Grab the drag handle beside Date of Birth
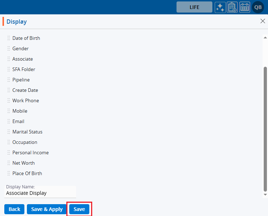Viewport: 268px width, 216px height. [x=9, y=38]
